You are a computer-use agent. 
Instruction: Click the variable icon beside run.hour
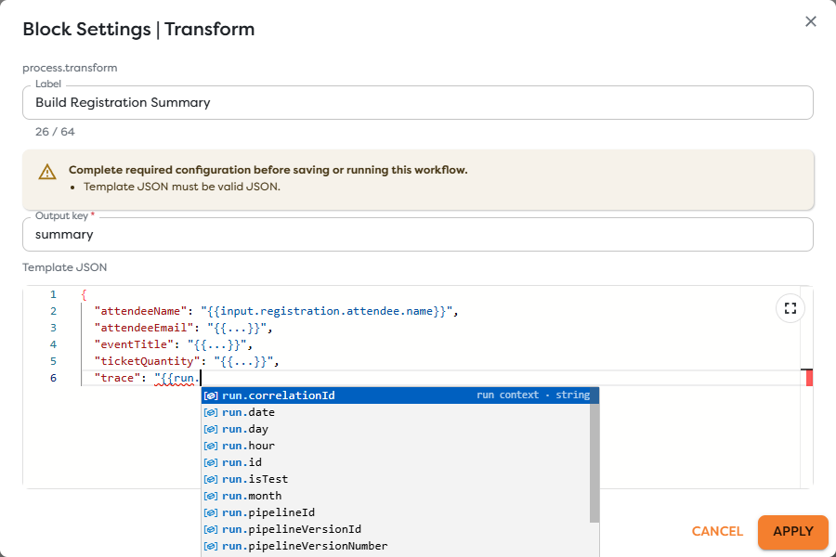pyautogui.click(x=211, y=446)
